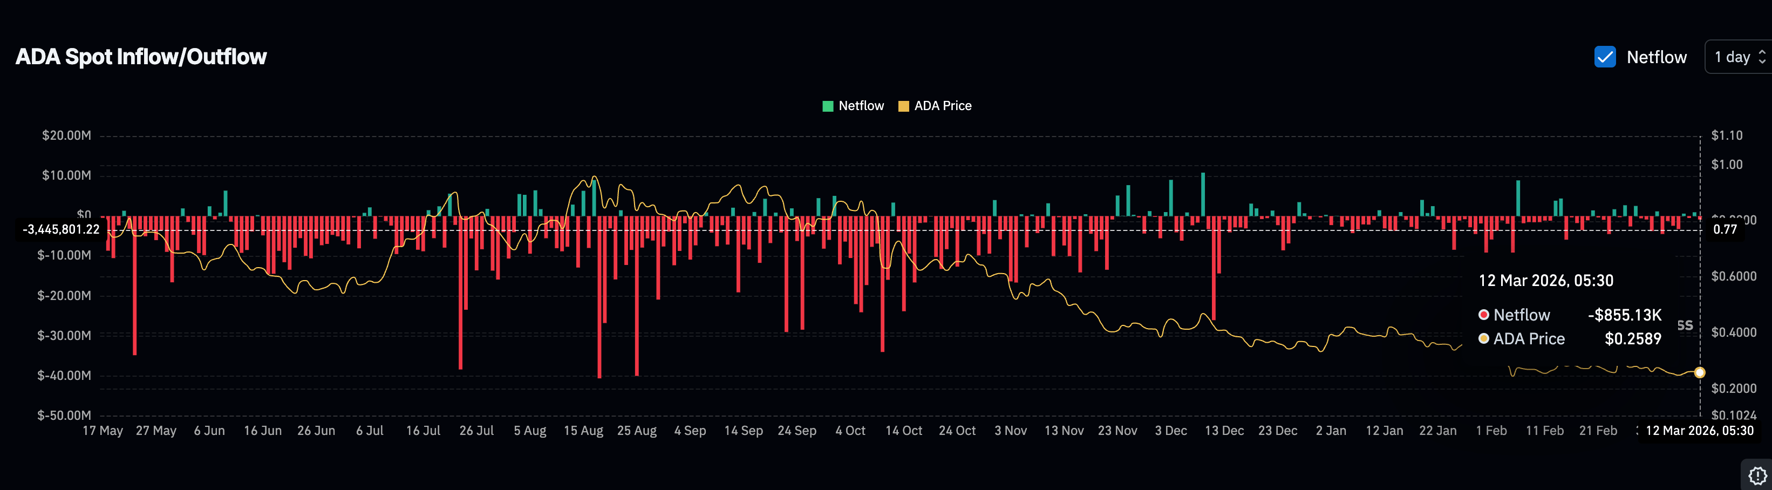Click the 4 Oct date label

click(850, 431)
